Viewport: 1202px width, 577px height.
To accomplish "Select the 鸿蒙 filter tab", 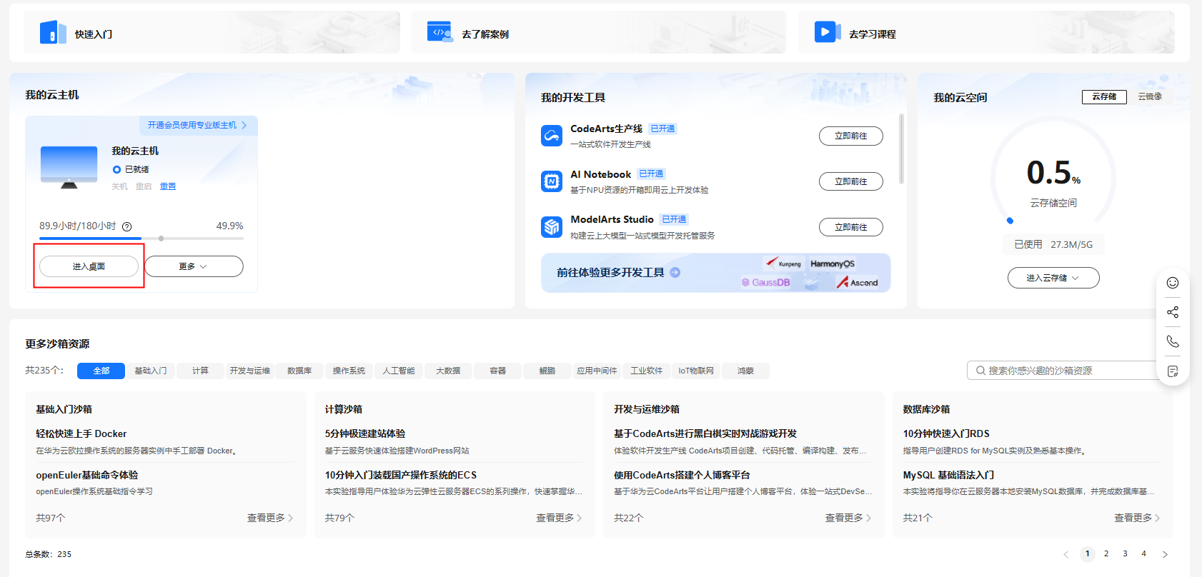I will click(x=746, y=371).
